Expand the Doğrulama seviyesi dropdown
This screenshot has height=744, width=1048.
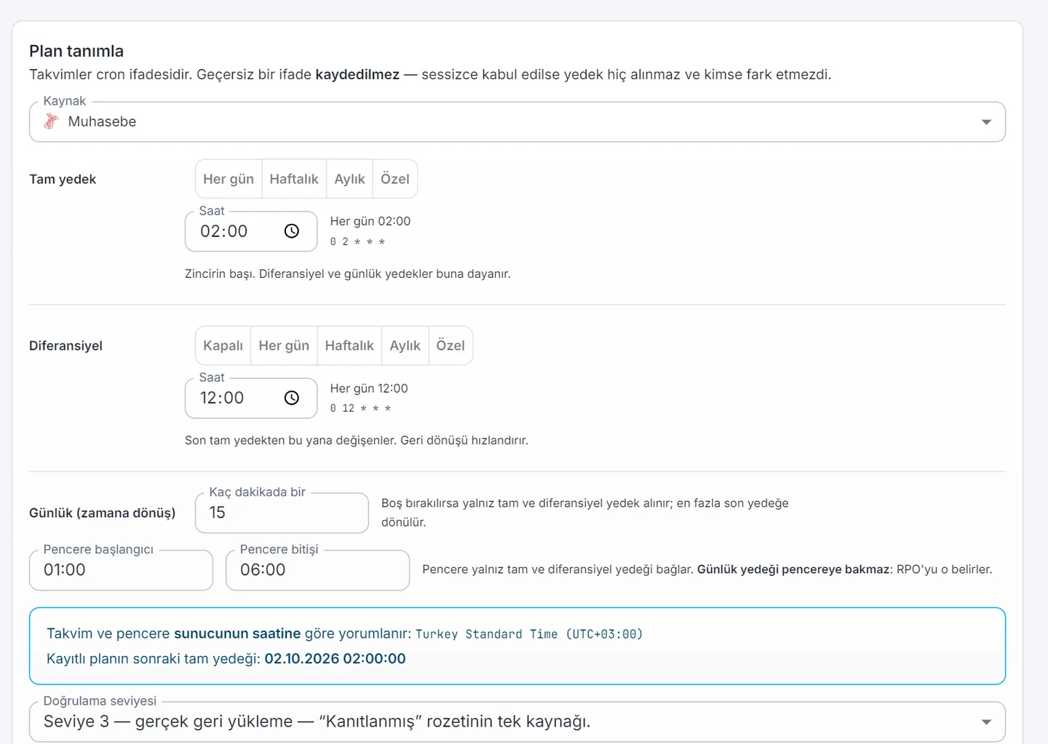click(x=517, y=721)
